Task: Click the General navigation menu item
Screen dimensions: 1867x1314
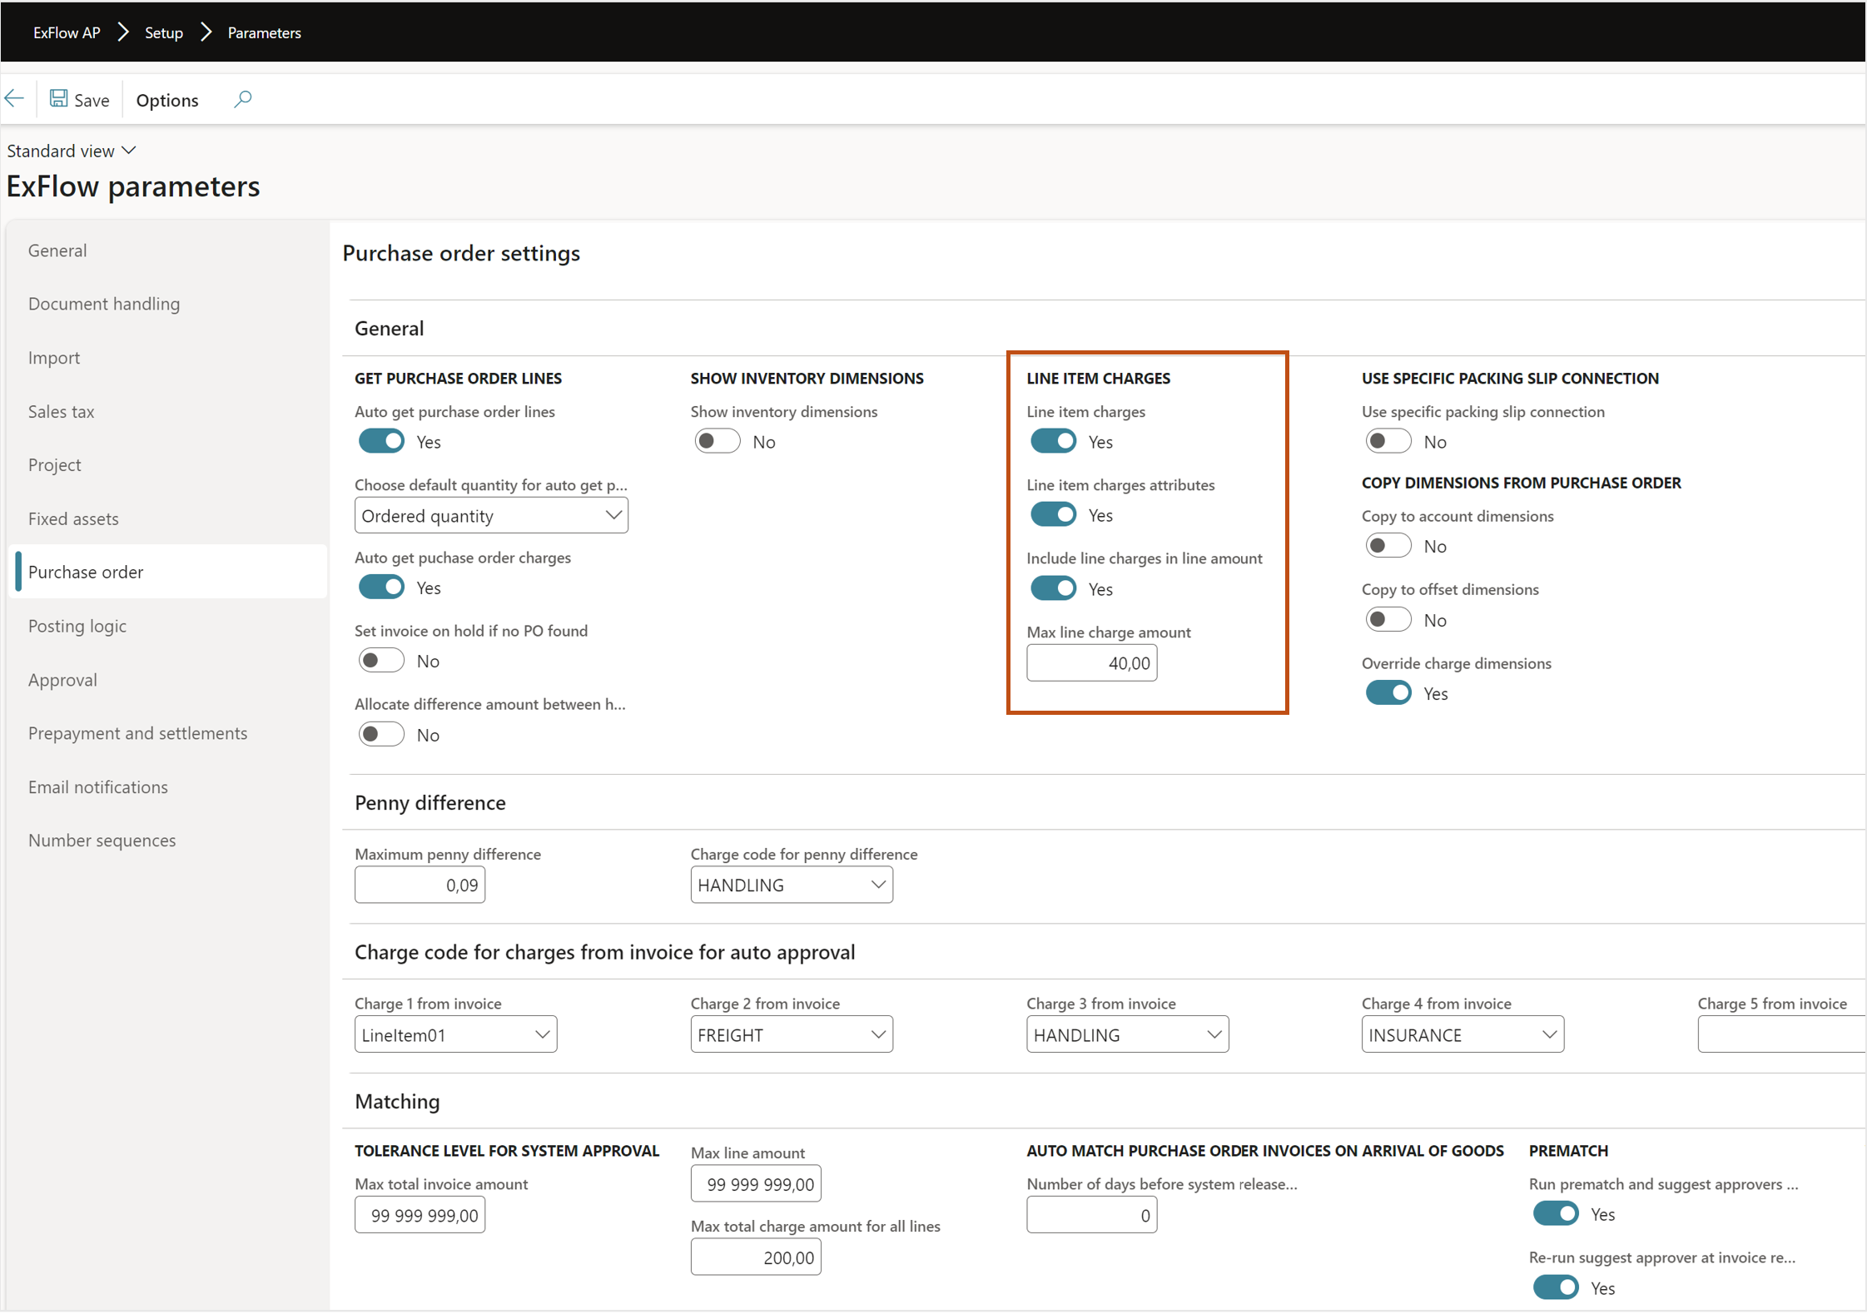Action: click(58, 249)
